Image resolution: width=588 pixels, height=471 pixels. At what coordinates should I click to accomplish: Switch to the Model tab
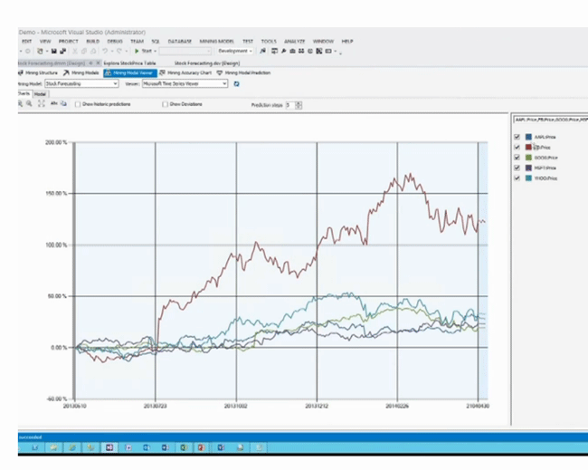click(x=41, y=93)
